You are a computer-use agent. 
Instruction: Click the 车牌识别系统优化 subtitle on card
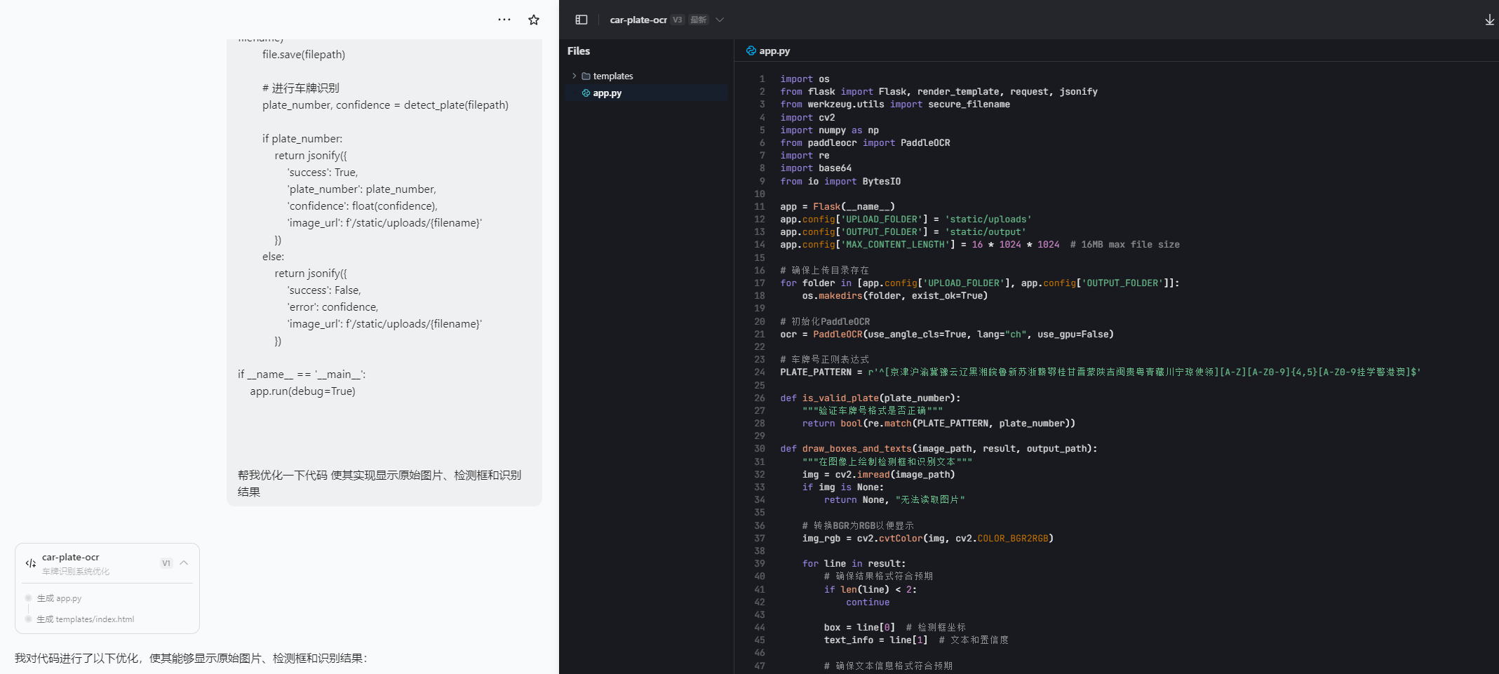coord(76,571)
